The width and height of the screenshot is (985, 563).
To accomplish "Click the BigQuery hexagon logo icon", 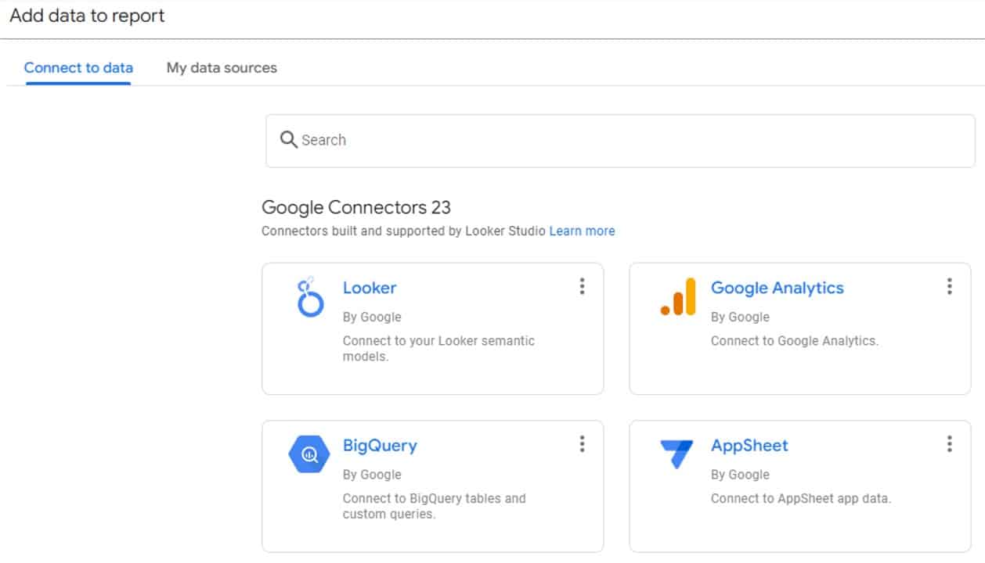I will point(309,454).
